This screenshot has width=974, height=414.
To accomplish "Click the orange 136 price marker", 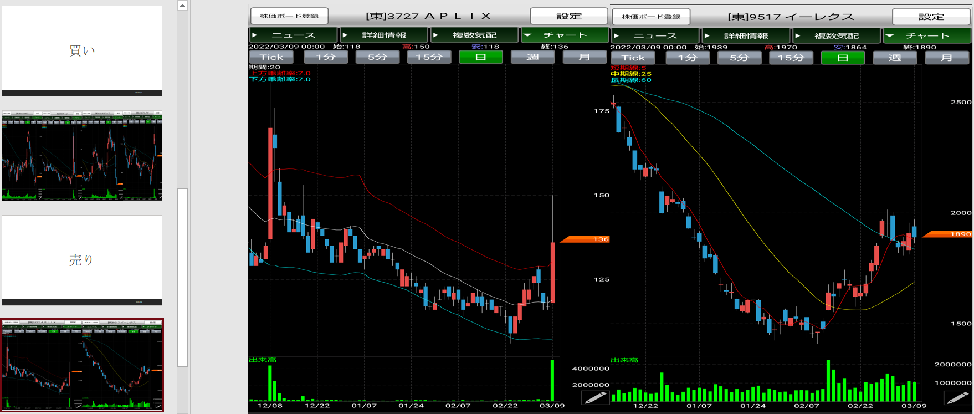I will click(x=586, y=239).
